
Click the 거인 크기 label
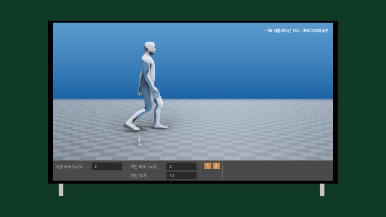click(x=139, y=175)
